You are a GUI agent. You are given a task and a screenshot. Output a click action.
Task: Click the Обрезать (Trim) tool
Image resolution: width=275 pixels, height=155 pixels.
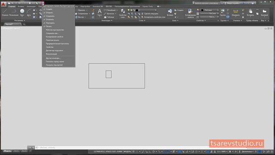[81, 10]
